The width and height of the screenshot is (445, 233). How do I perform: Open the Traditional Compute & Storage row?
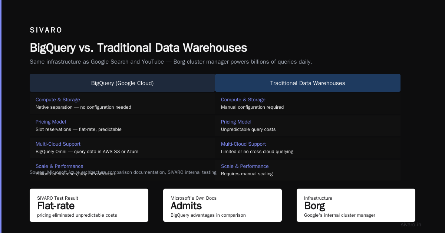[x=308, y=104]
